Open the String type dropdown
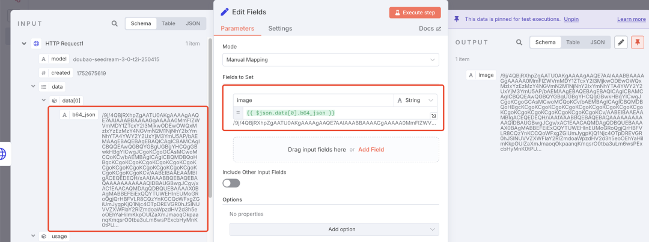The image size is (649, 242). point(415,100)
